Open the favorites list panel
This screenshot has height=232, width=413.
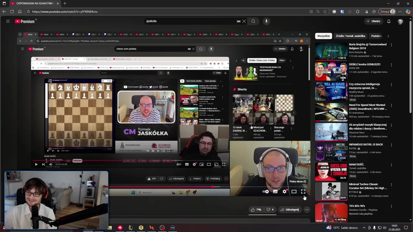click(x=374, y=12)
